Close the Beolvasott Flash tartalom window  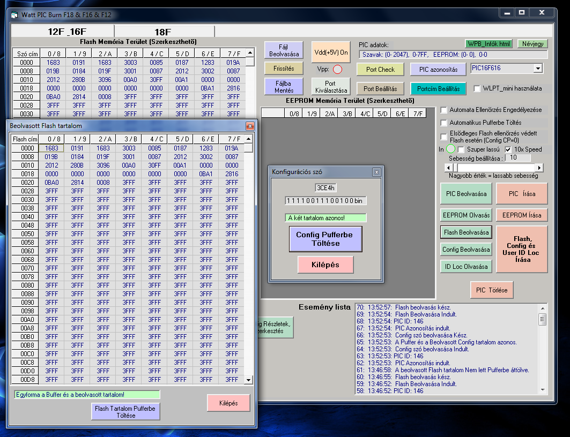coord(249,126)
